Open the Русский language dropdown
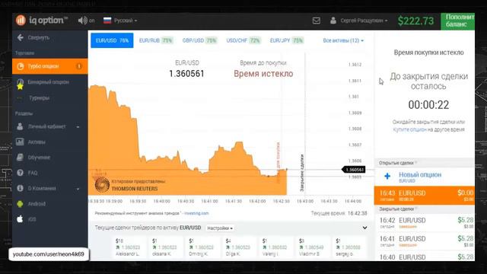 pos(125,21)
